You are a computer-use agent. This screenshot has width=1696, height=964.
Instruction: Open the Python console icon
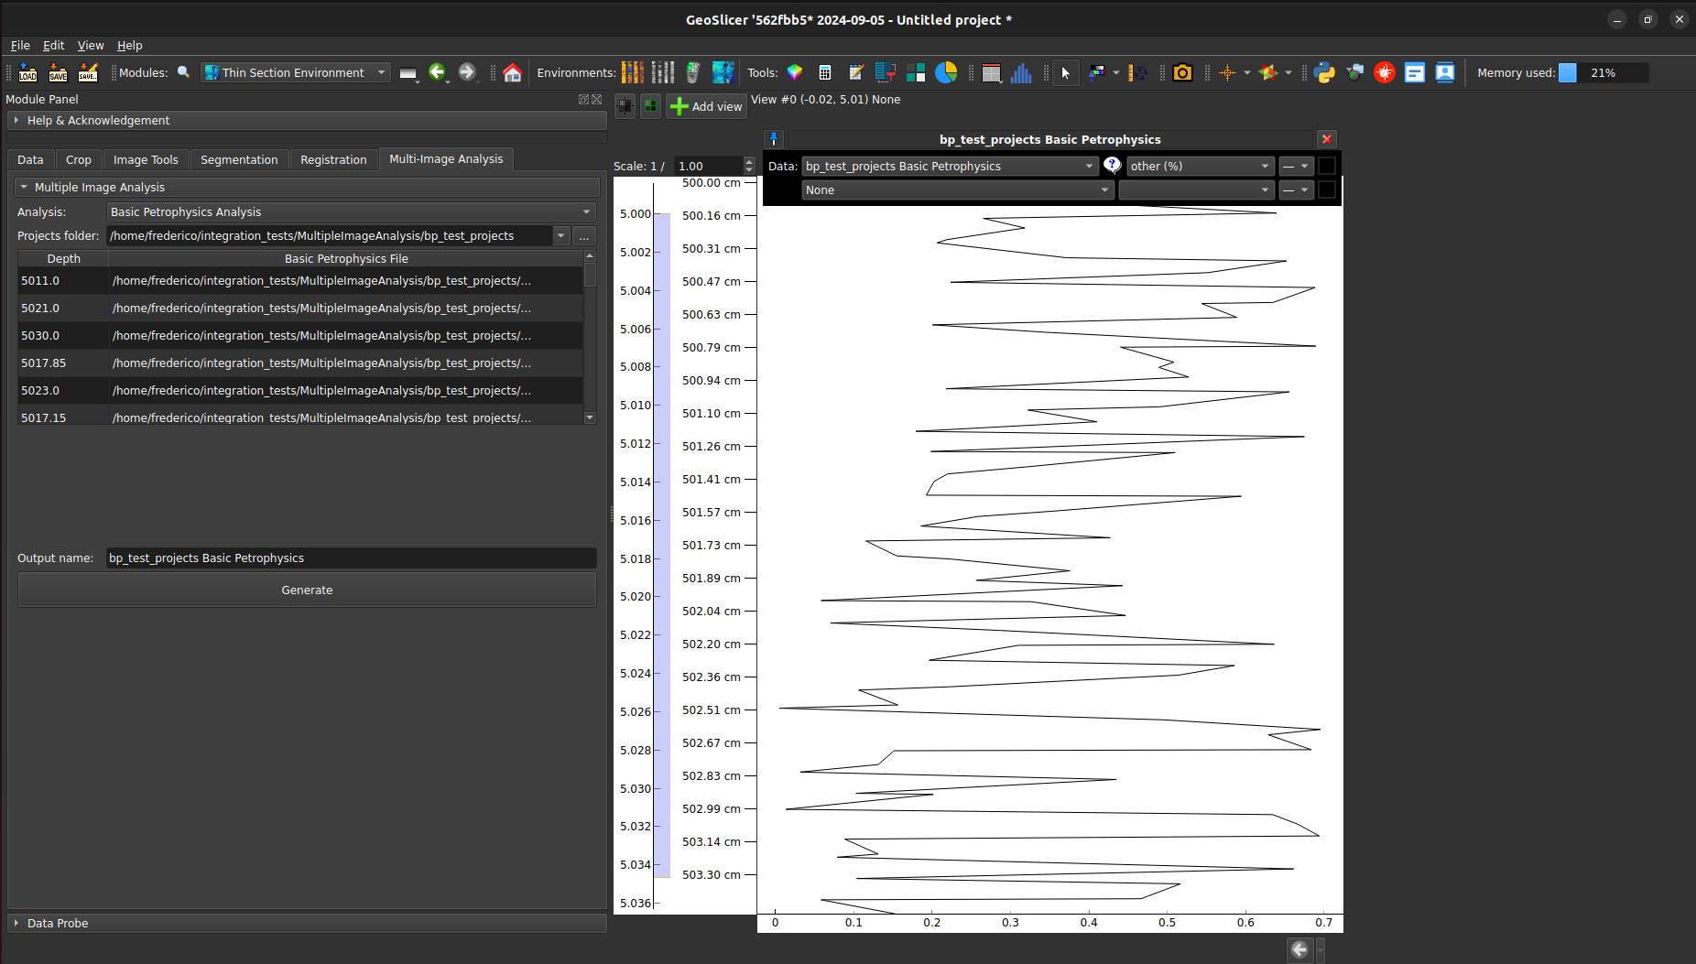click(x=1324, y=73)
